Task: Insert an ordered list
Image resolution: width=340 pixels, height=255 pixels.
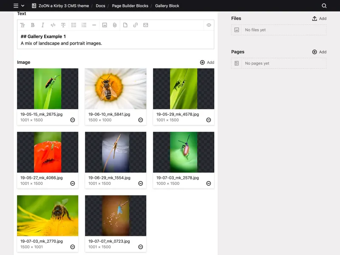Action: click(84, 25)
